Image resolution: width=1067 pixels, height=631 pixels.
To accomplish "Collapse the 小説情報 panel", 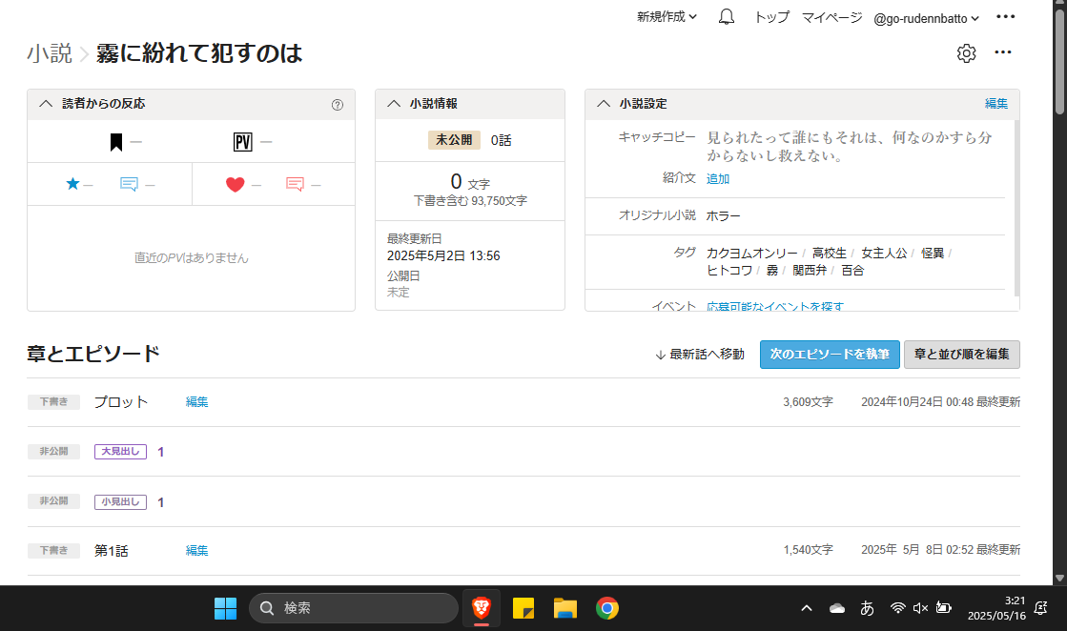I will coord(394,104).
